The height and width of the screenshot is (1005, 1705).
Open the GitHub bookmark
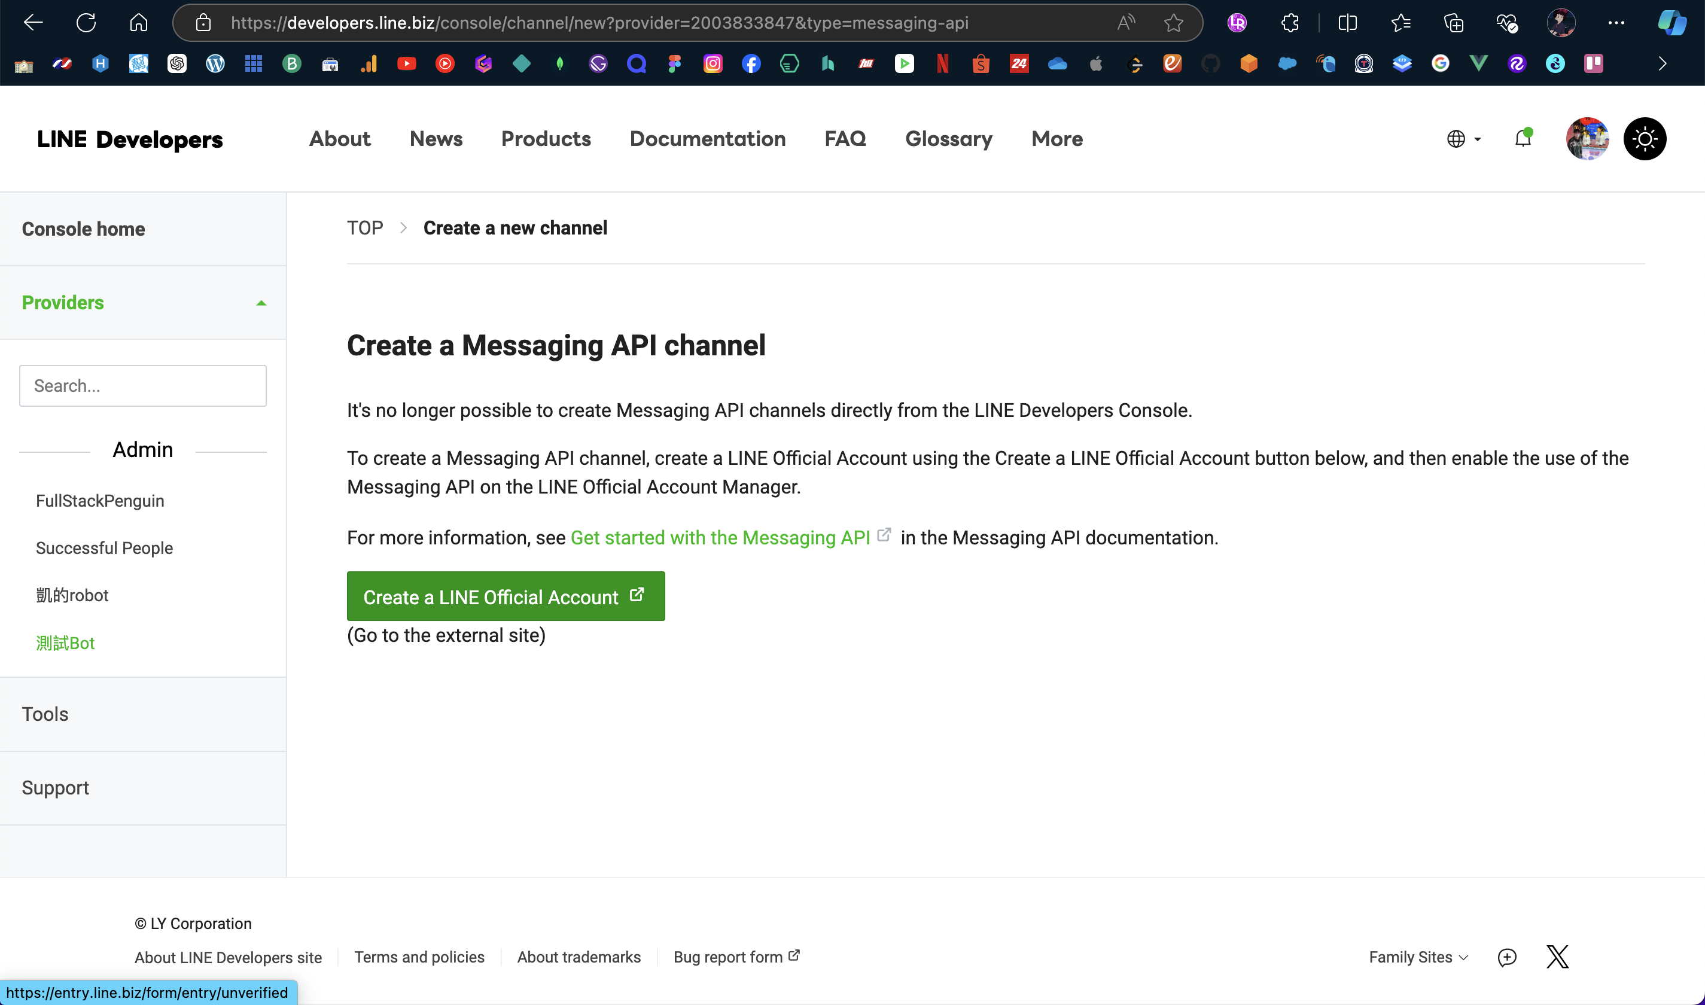[1210, 63]
